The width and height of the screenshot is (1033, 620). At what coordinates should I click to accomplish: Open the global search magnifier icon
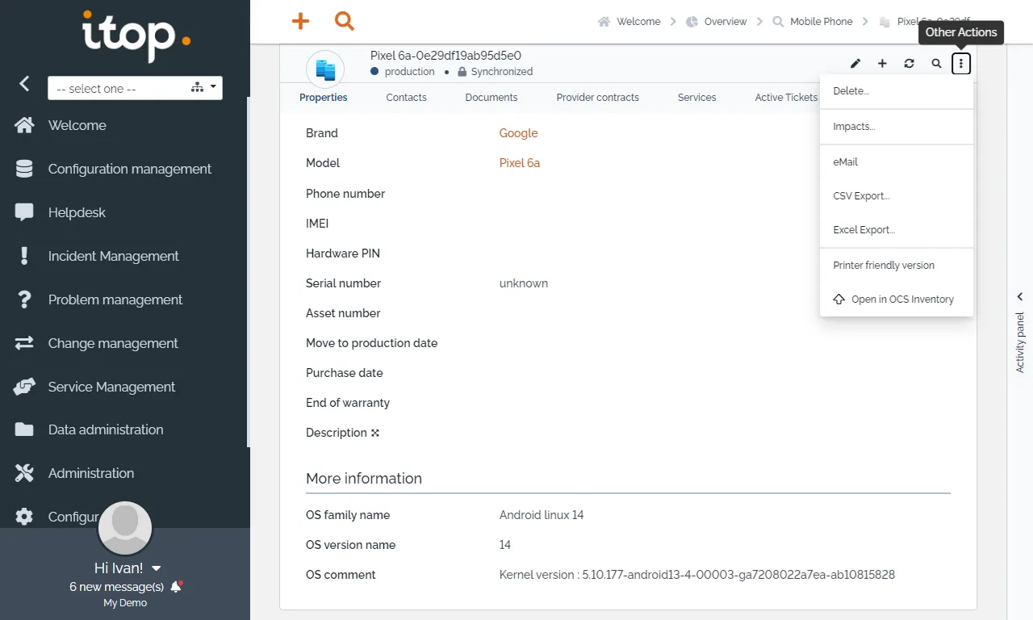coord(345,21)
